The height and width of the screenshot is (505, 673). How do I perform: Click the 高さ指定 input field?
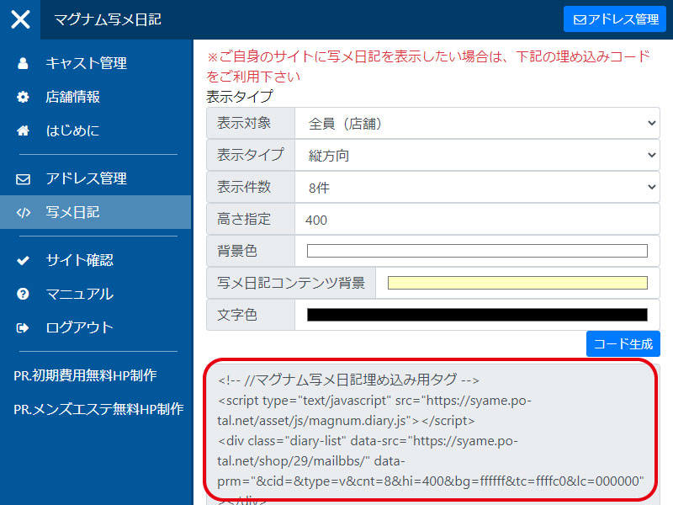477,220
